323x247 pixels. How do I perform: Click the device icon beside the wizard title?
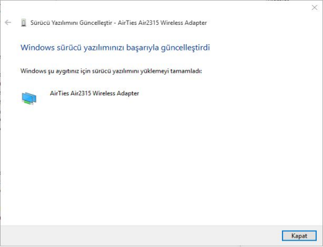point(24,22)
